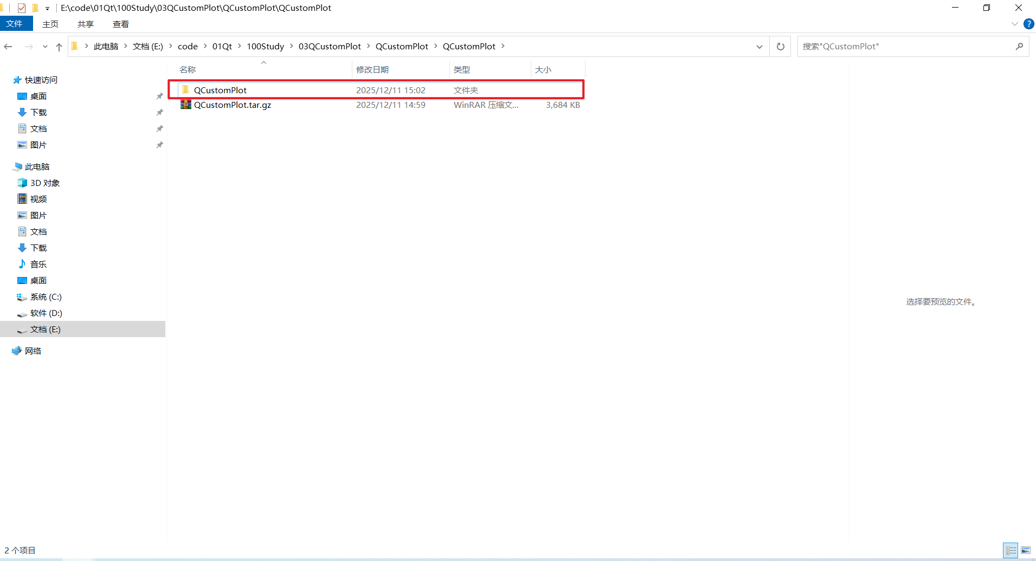Open the 系统 (C:) drive
The height and width of the screenshot is (561, 1036).
point(46,297)
